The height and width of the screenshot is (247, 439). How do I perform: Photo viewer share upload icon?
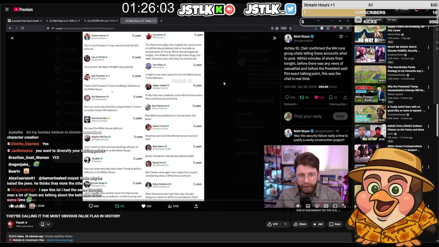pos(196,206)
